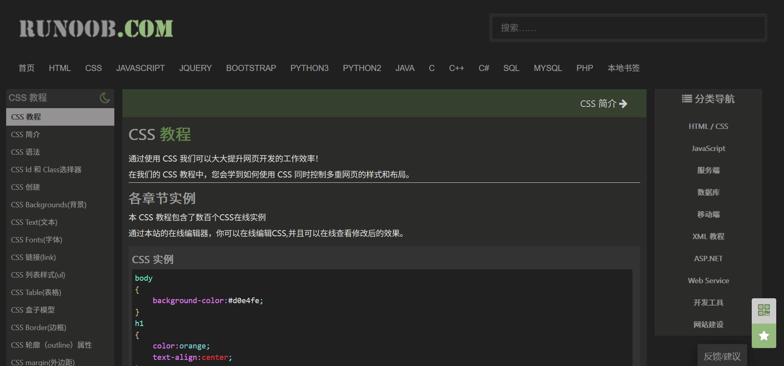Open the 反馈/建议 feedback button
Image resolution: width=784 pixels, height=366 pixels.
point(722,356)
